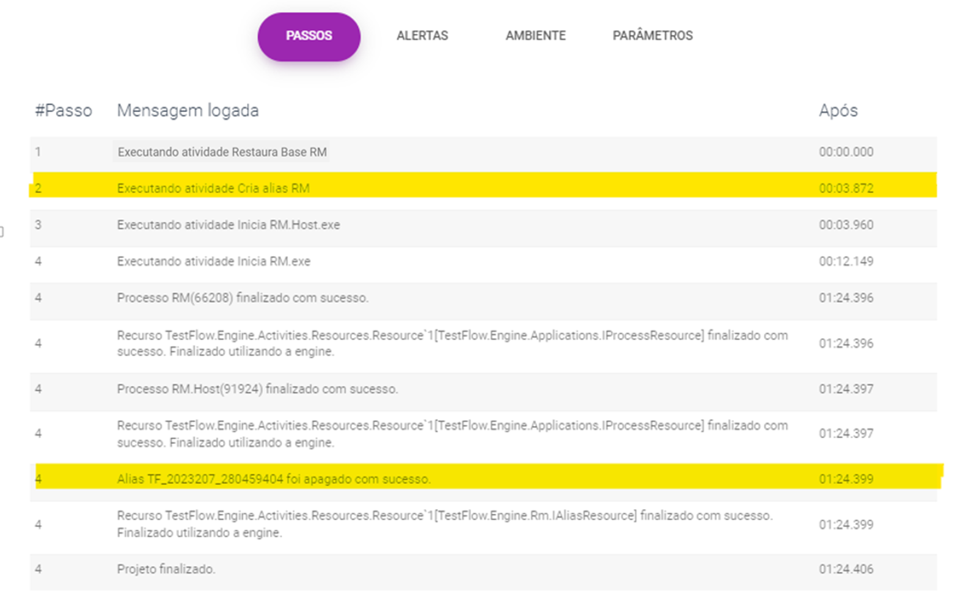
Task: Select the Processo RM(66208) finalizado message
Action: pyautogui.click(x=243, y=298)
